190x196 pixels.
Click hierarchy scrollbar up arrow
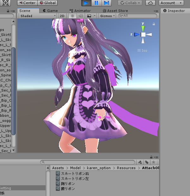tap(13, 21)
